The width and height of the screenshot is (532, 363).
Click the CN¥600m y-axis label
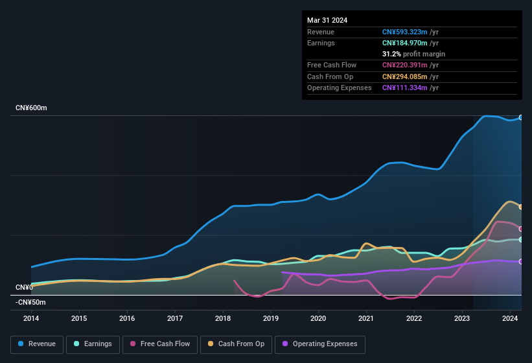(x=31, y=108)
